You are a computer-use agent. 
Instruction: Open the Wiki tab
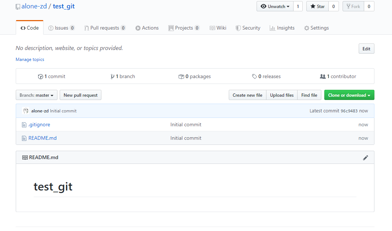[x=218, y=28]
